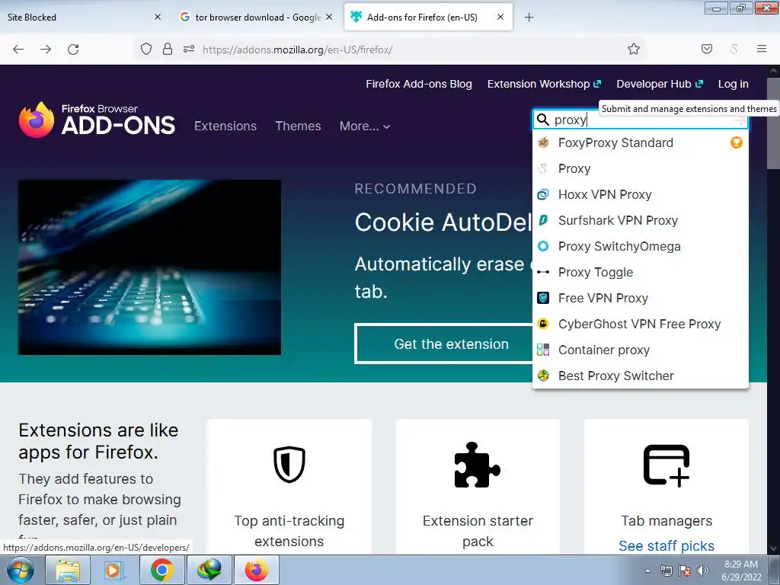This screenshot has width=780, height=585.
Task: Open a new tab with plus button
Action: tap(529, 18)
